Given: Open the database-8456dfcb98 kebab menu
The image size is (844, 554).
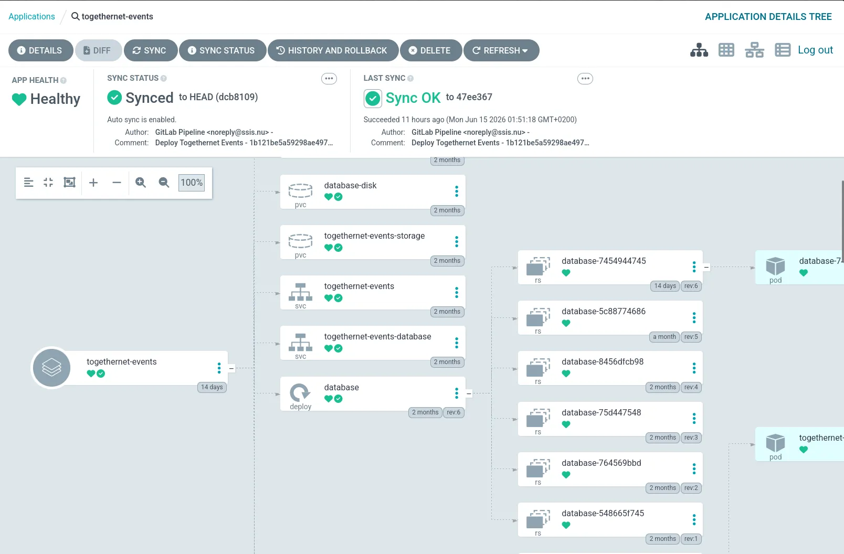Looking at the screenshot, I should click(x=694, y=368).
